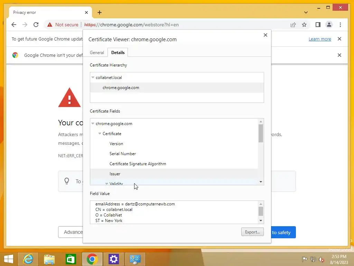Click the ST = New York line
Viewport: 354px width, 266px height.
pos(109,221)
